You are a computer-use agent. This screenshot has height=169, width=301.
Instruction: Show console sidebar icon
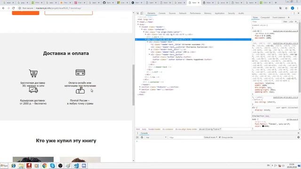point(137,138)
